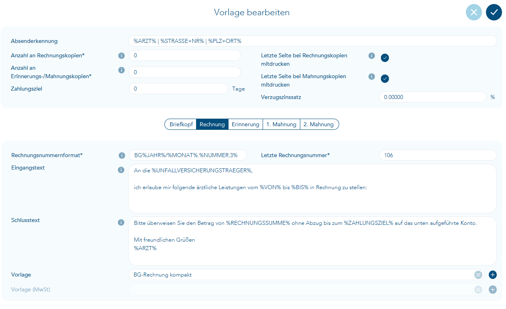Toggle Letzte Seite bei Rechnungskopien mitdrucken
The image size is (506, 309).
point(385,58)
